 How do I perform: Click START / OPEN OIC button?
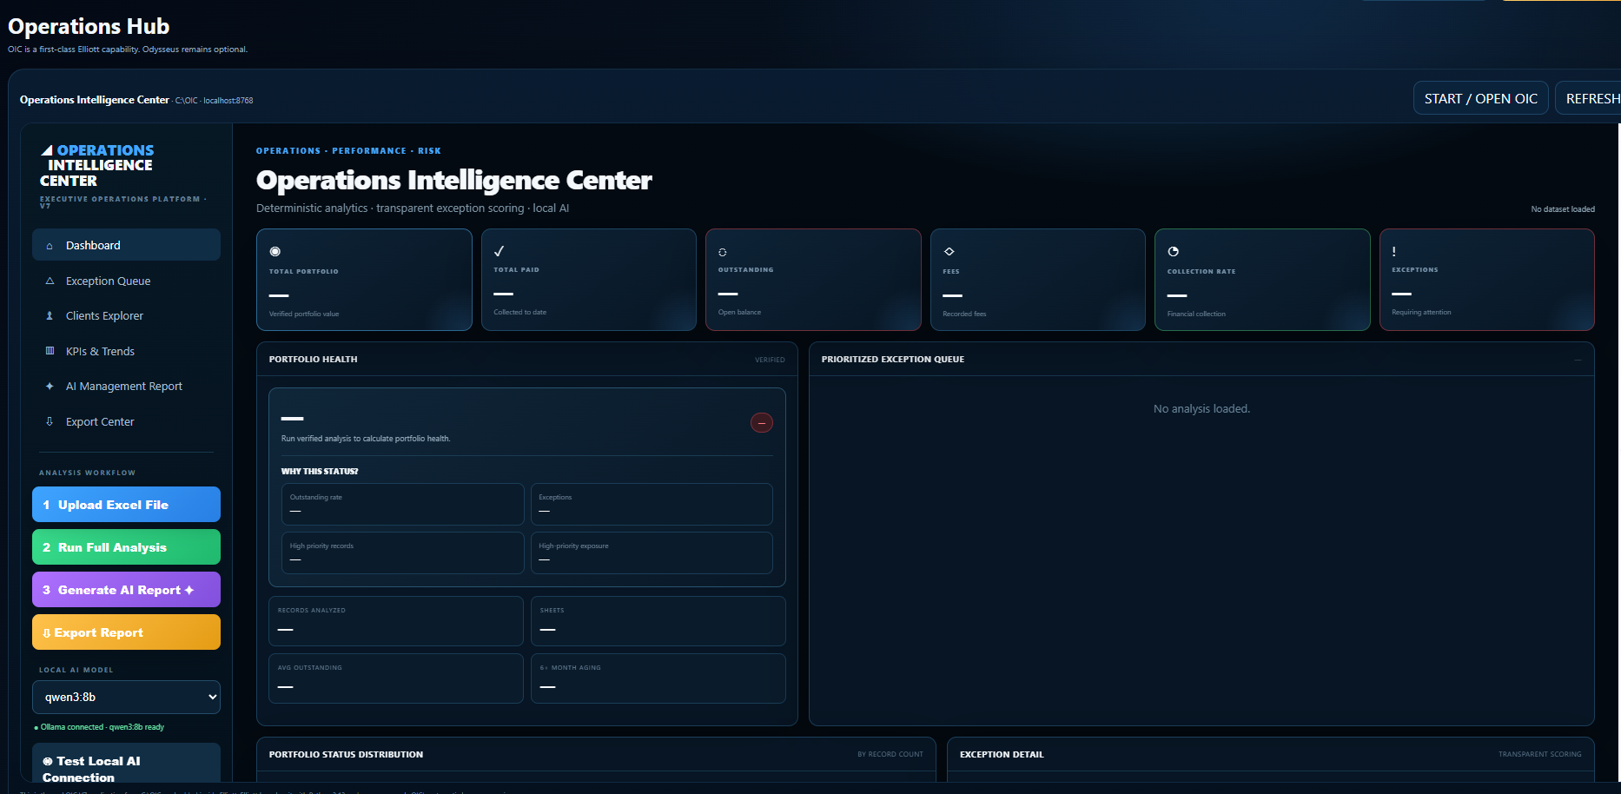(x=1480, y=98)
